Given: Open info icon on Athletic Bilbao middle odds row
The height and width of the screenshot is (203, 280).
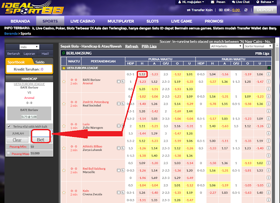Looking at the screenshot, I should (x=269, y=148).
